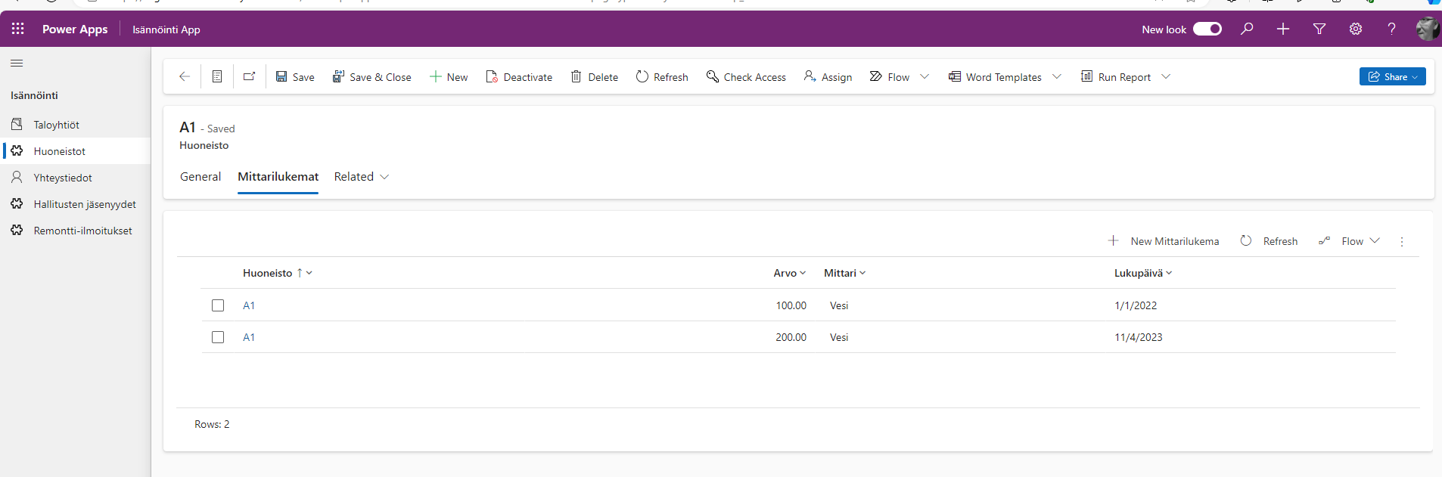
Task: Open the Related tab dropdown
Action: pyautogui.click(x=362, y=177)
